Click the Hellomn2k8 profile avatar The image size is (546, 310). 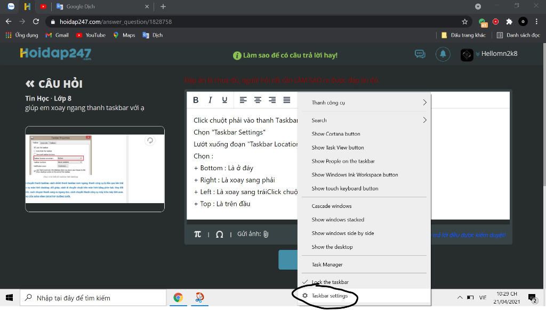pyautogui.click(x=467, y=54)
